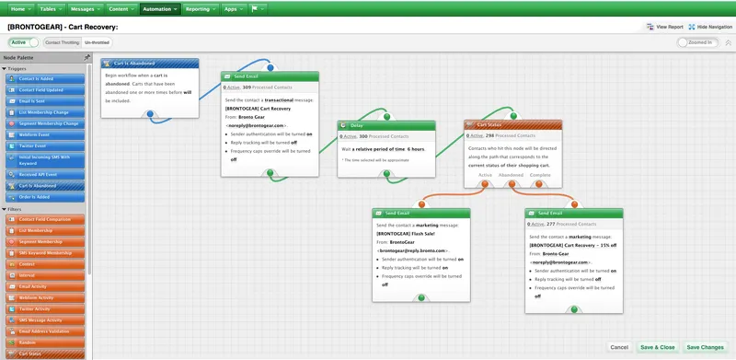736x360 pixels.
Task: Collapse the Filters section
Action: tap(5, 209)
